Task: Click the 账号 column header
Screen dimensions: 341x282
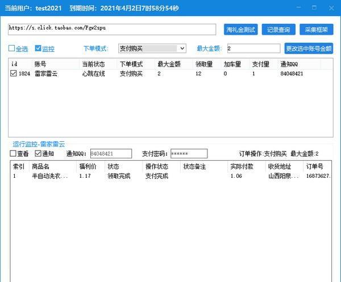Action: tap(40, 64)
